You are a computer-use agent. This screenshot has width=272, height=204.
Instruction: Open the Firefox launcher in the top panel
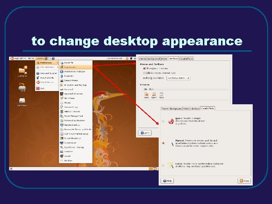tap(46, 59)
